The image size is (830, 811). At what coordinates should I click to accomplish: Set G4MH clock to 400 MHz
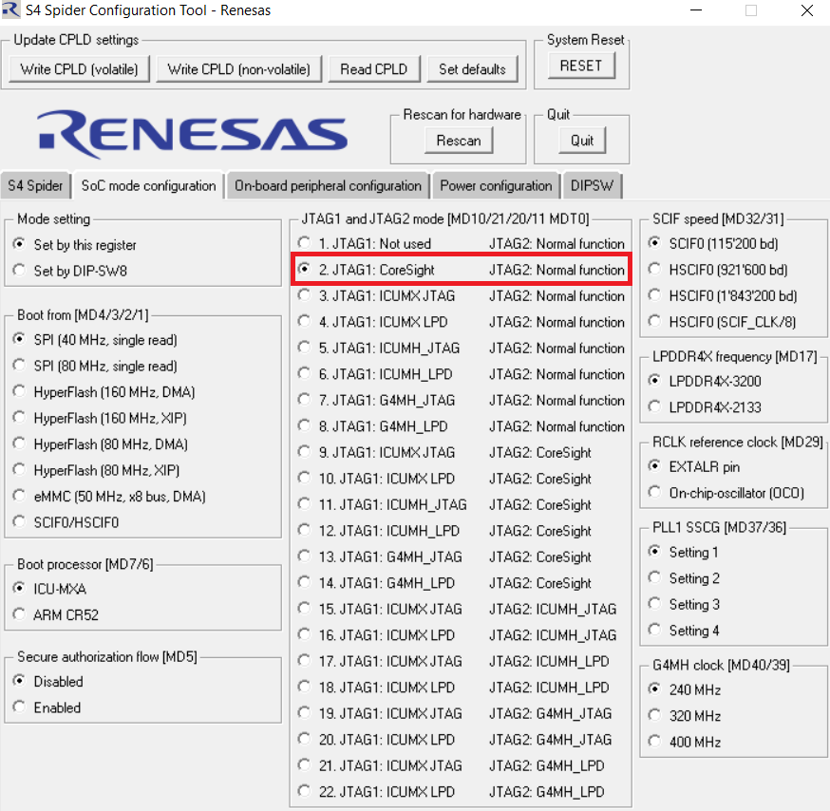coord(685,743)
